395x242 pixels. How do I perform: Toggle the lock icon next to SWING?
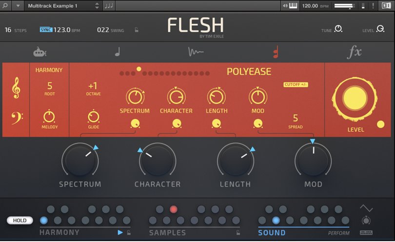tap(137, 30)
